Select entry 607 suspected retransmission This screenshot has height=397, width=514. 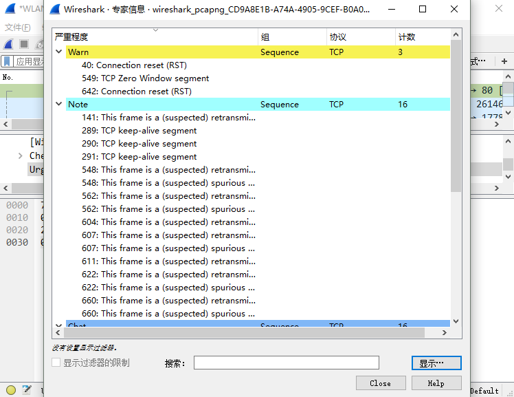coord(168,235)
